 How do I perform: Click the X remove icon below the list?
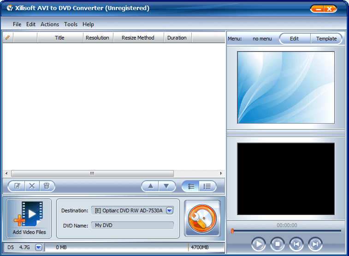(x=32, y=186)
